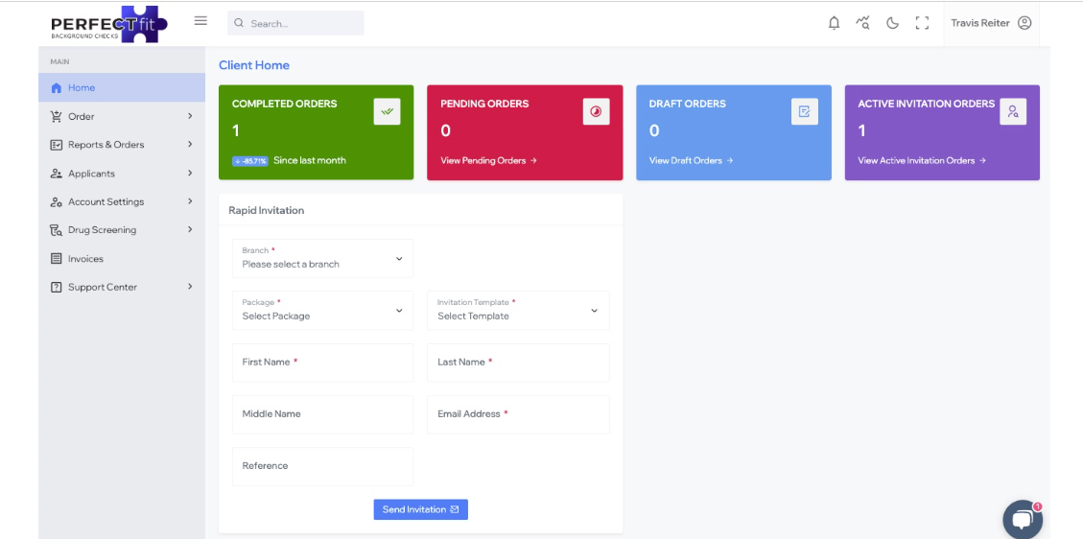Screen dimensions: 1083x539
Task: Expand Account Settings chevron
Action: coord(190,201)
